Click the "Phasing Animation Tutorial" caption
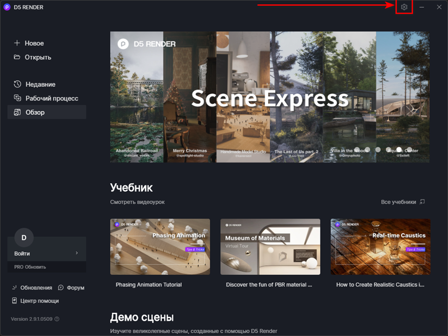 coord(149,284)
